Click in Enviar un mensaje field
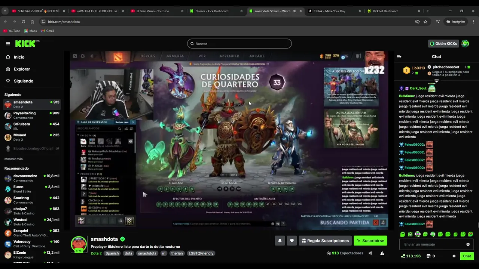 [432, 244]
